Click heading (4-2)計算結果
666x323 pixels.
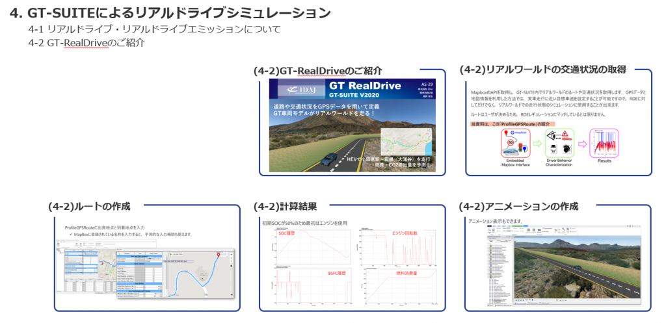pyautogui.click(x=285, y=207)
